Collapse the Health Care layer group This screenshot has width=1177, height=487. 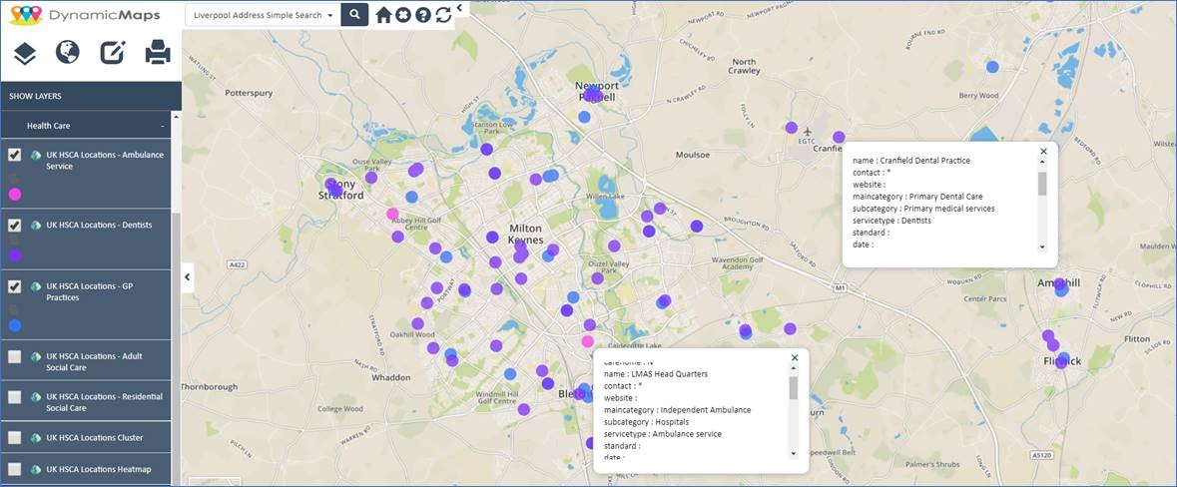point(162,126)
